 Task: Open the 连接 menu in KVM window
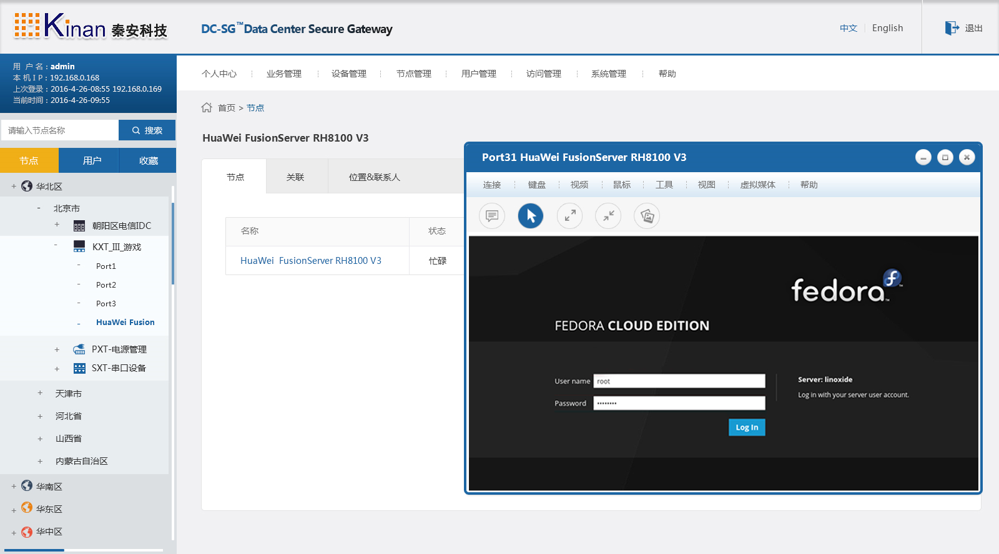click(492, 185)
